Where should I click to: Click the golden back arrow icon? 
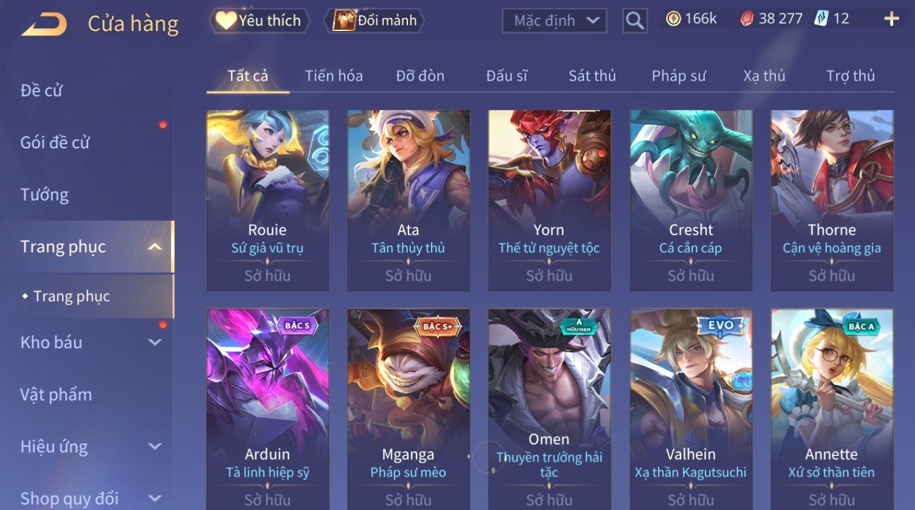pos(44,24)
